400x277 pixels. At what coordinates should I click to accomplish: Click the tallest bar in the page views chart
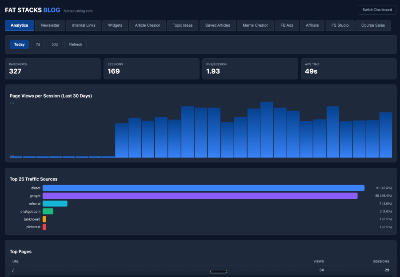pyautogui.click(x=267, y=130)
